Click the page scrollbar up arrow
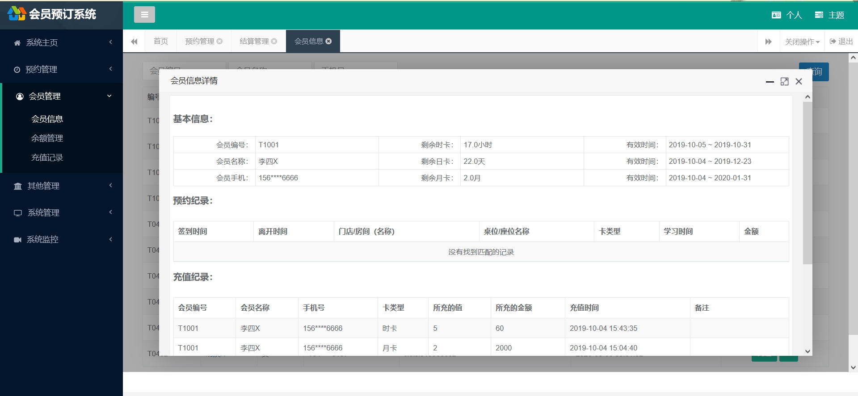The image size is (858, 396). coord(853,58)
